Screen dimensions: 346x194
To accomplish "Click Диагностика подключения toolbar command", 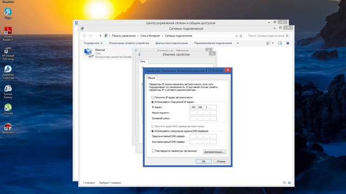I will 171,43.
